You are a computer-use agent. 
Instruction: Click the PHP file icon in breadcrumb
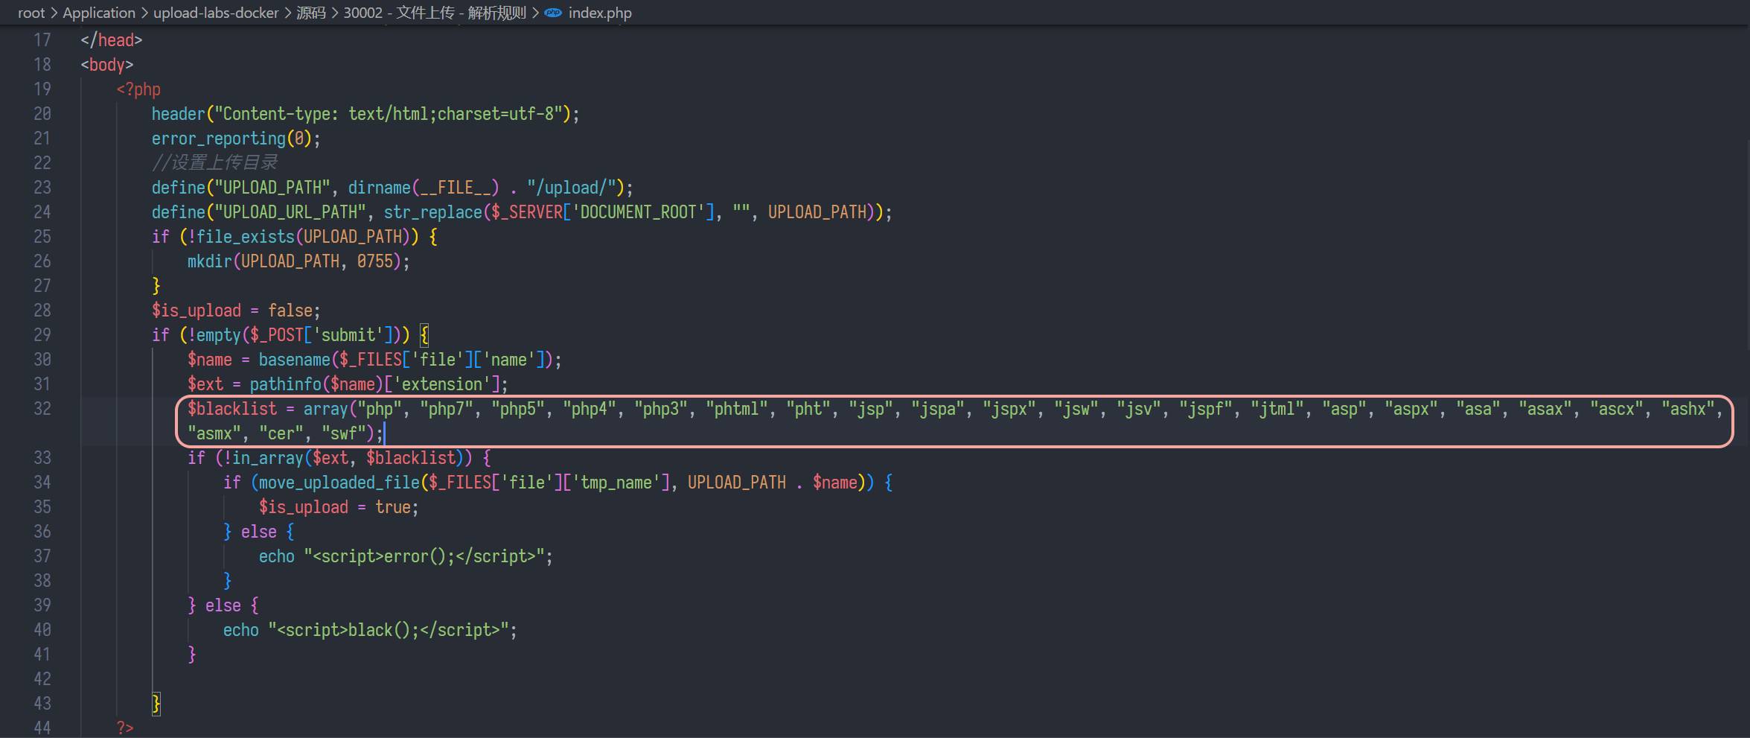click(x=553, y=13)
